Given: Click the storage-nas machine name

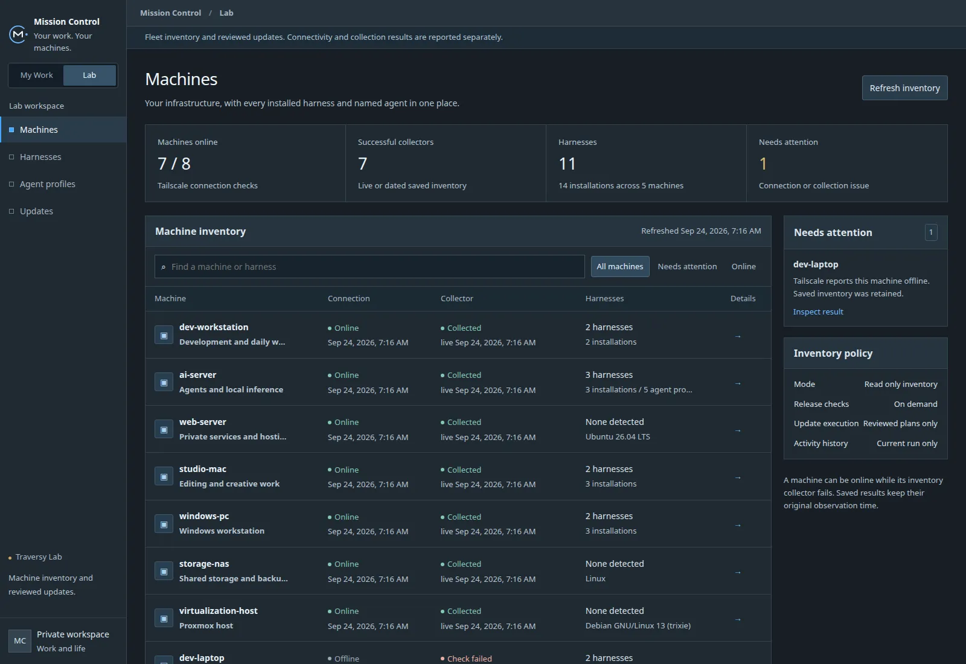Looking at the screenshot, I should [x=204, y=564].
